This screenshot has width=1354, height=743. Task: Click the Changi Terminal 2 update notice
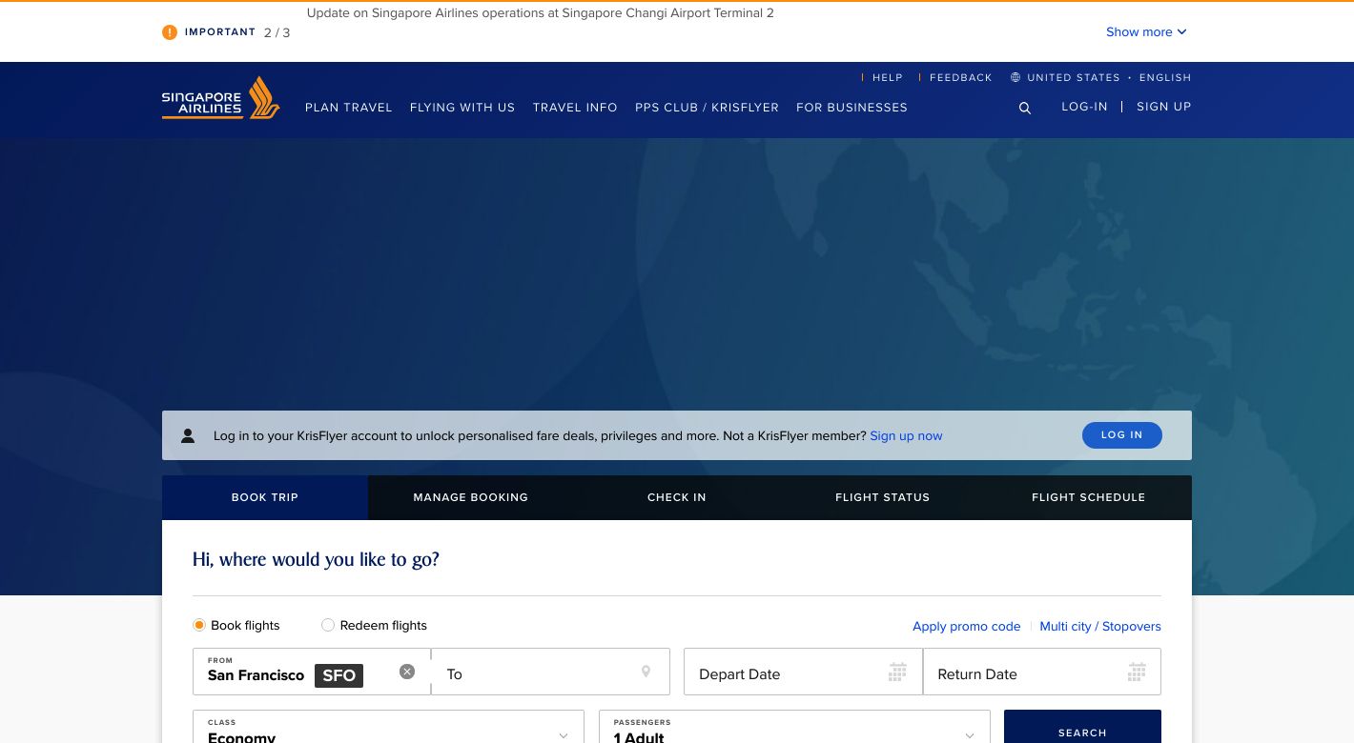tap(541, 13)
